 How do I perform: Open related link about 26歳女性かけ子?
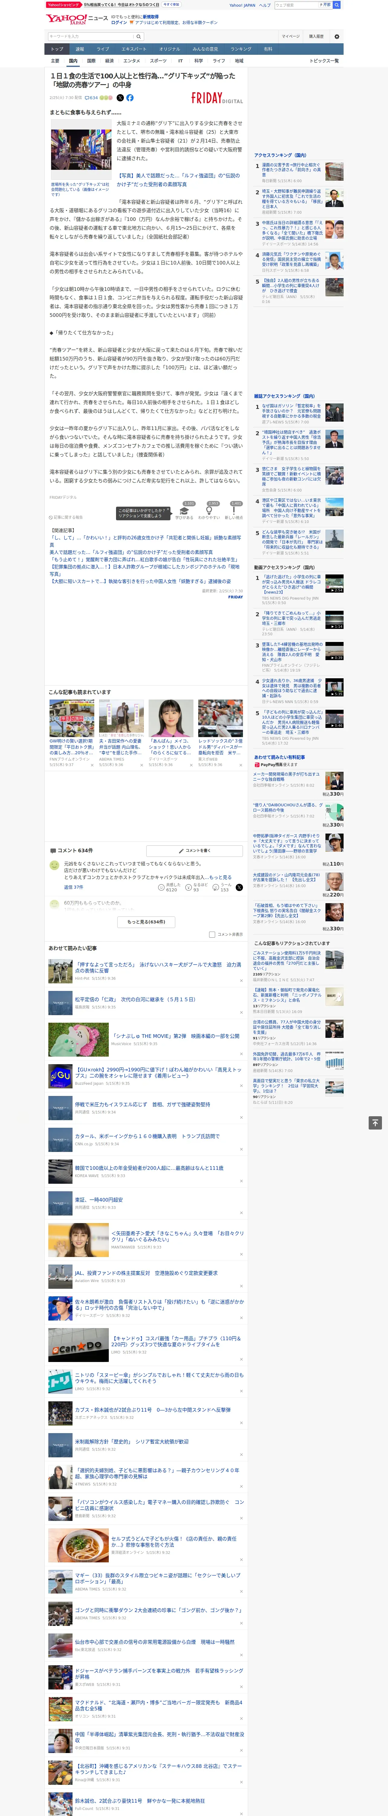(x=145, y=541)
